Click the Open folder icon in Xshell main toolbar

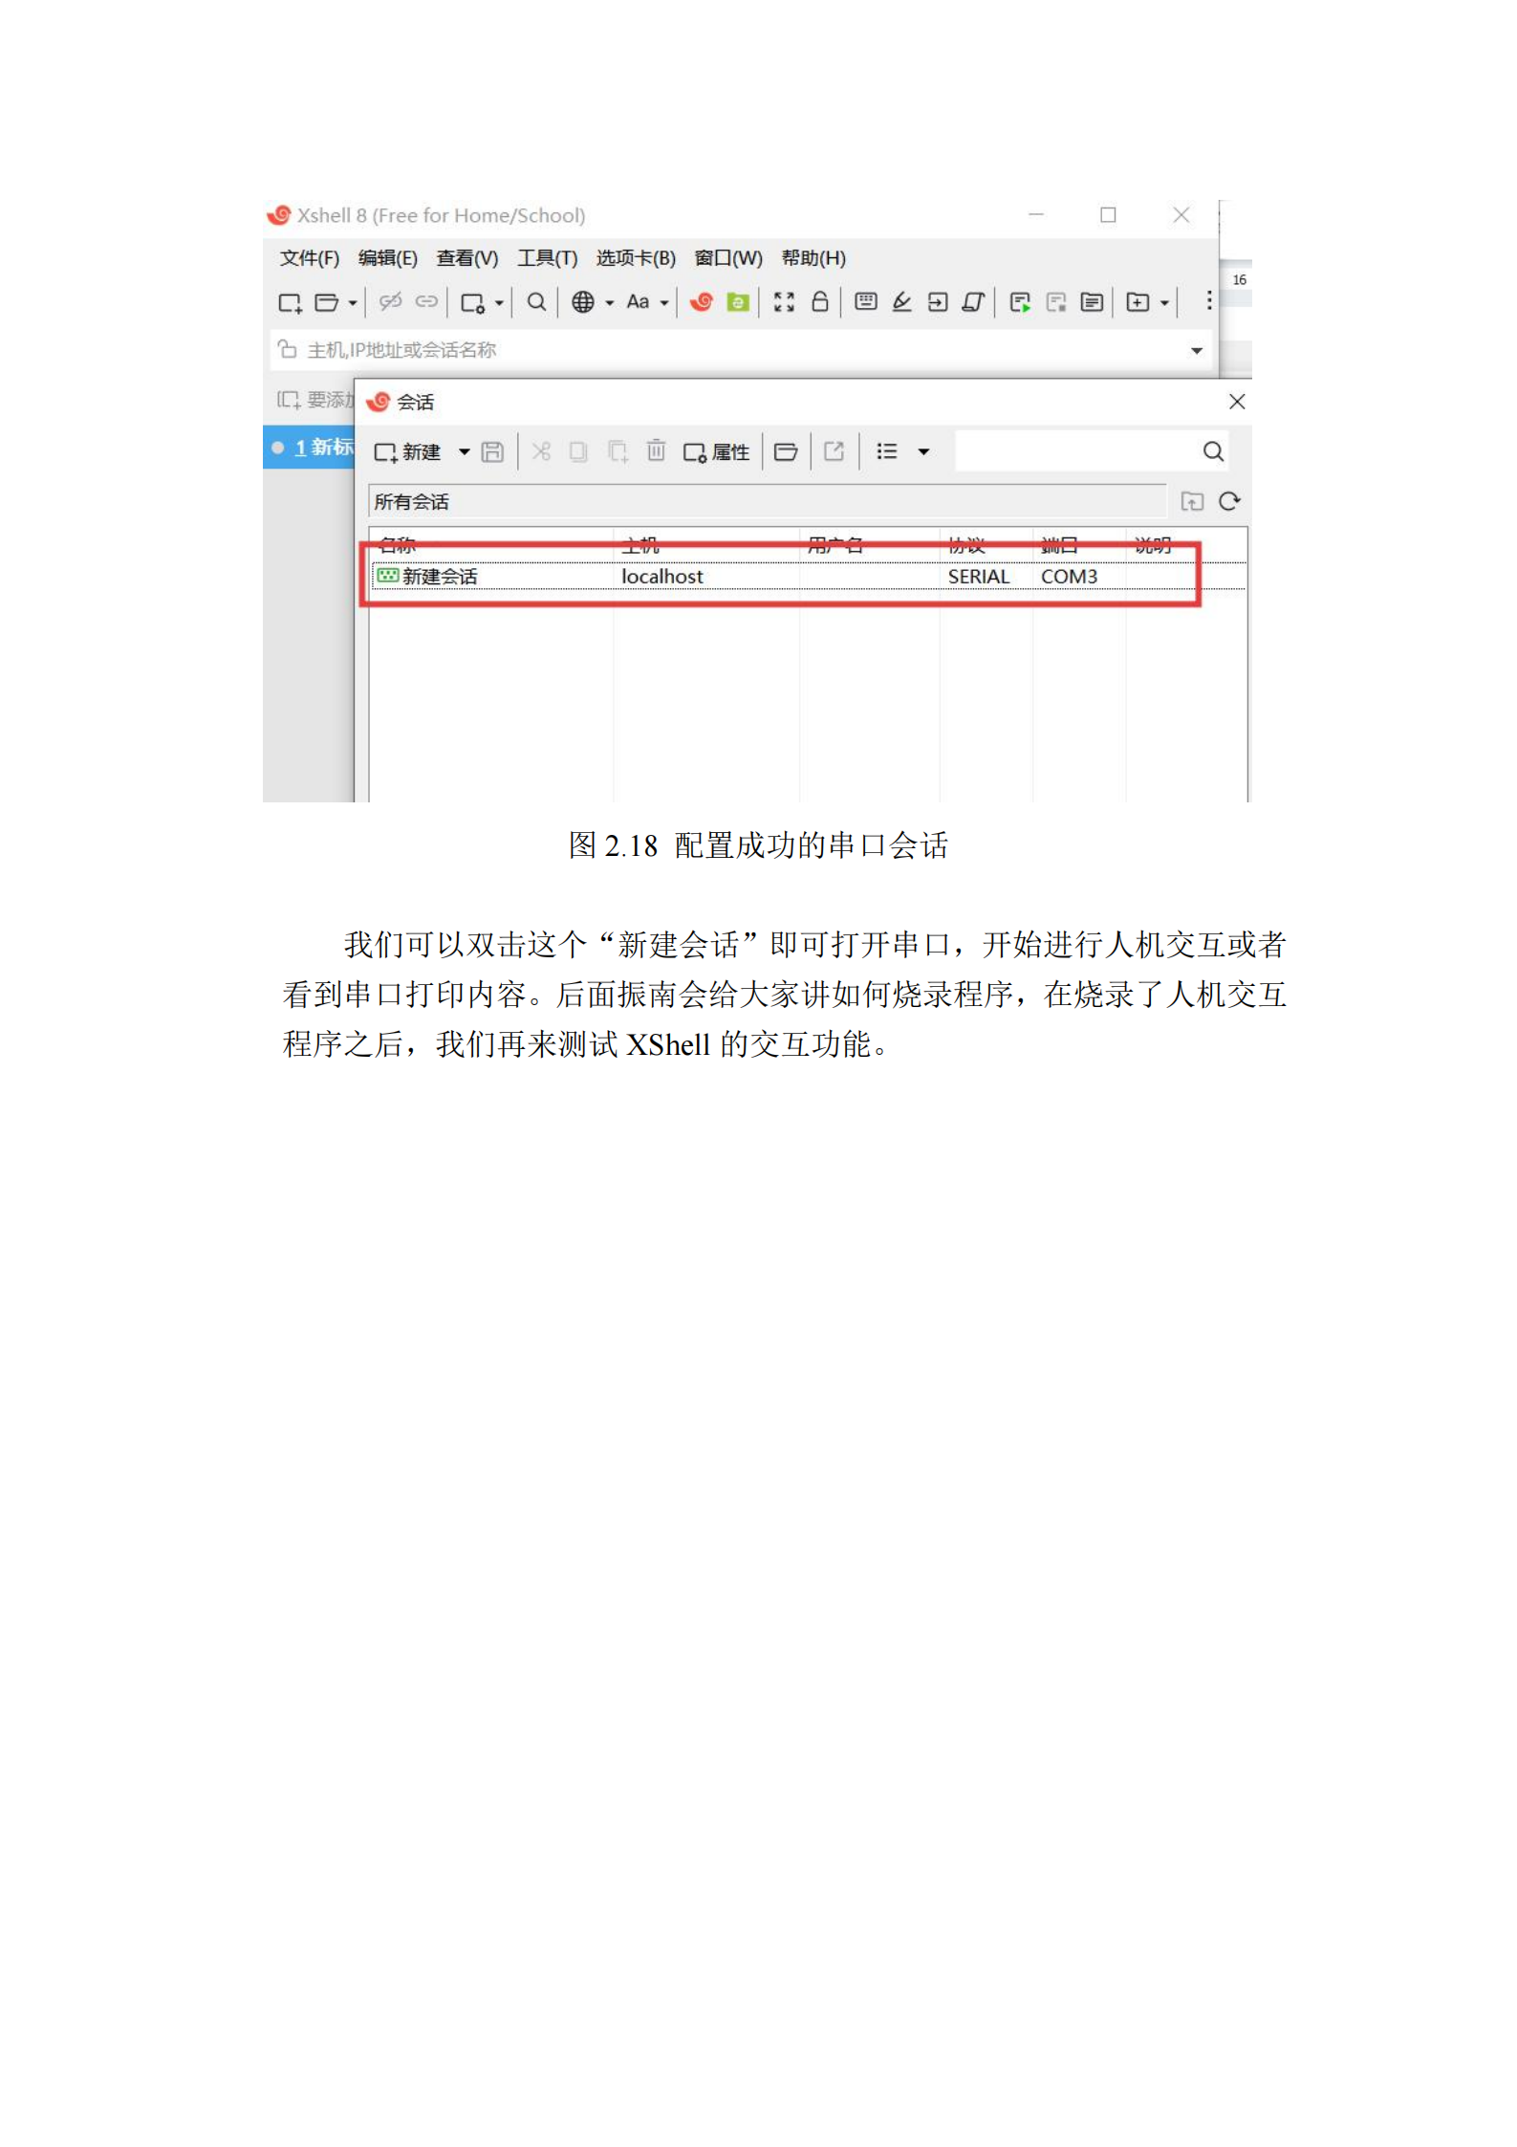tap(326, 303)
